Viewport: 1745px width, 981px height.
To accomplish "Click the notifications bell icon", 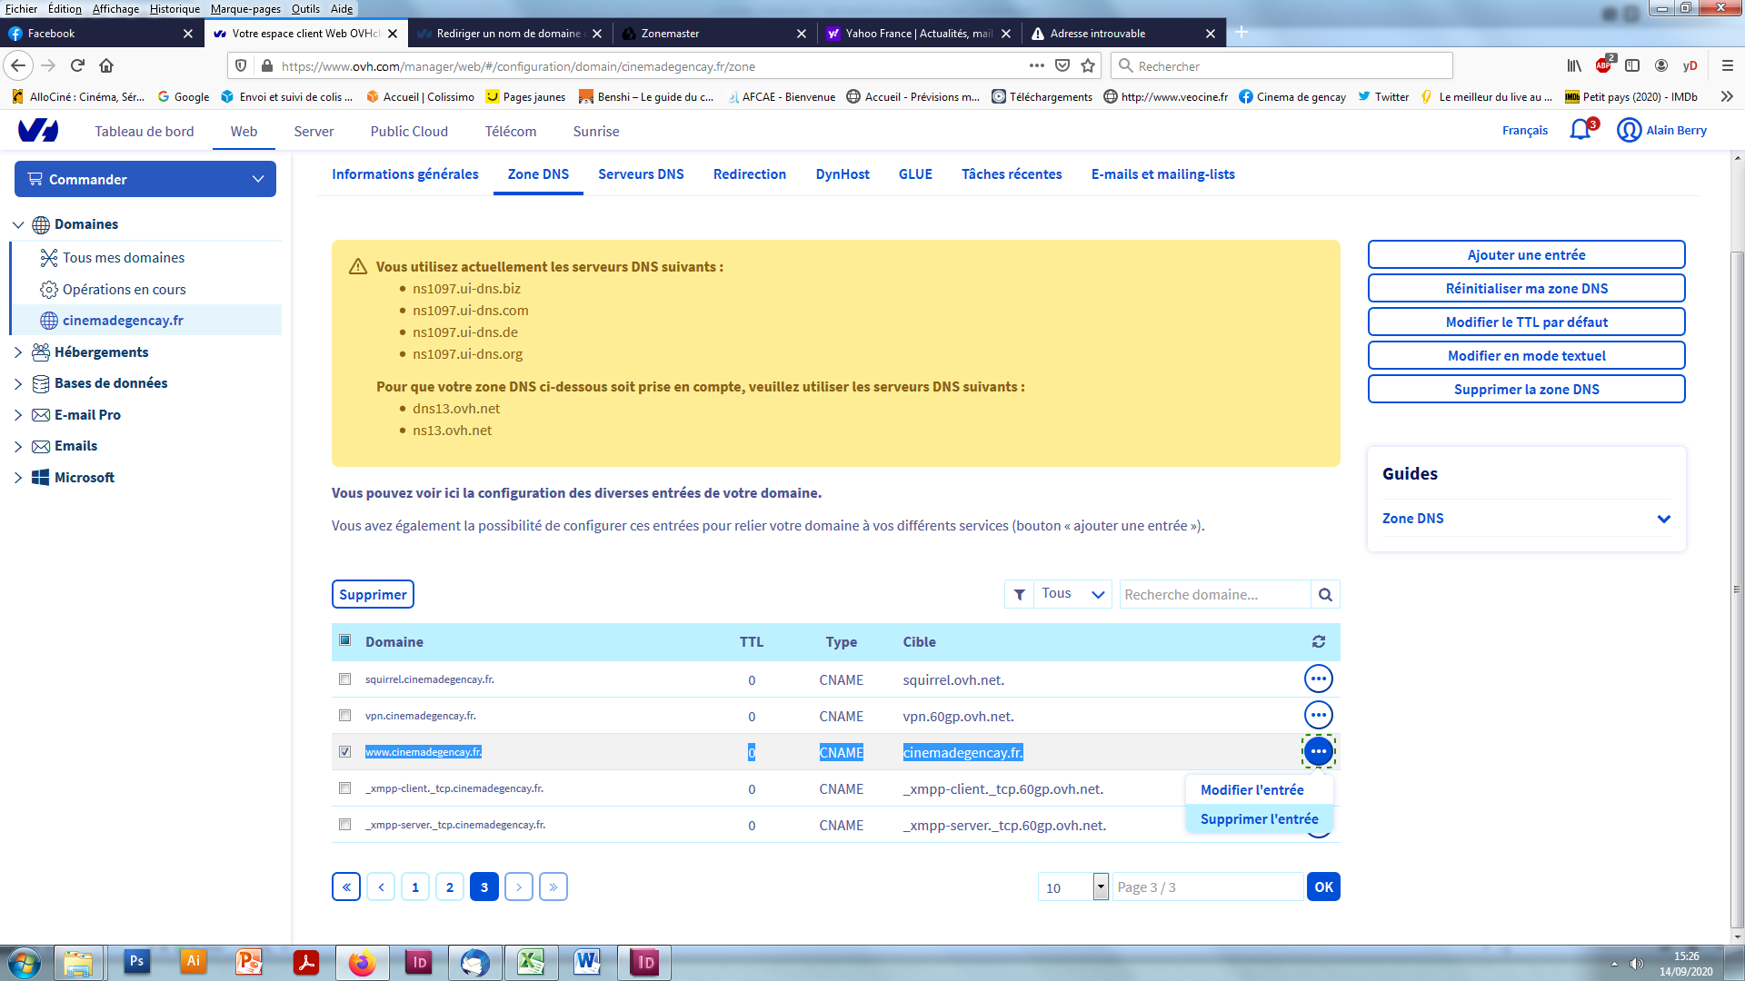I will [1580, 130].
